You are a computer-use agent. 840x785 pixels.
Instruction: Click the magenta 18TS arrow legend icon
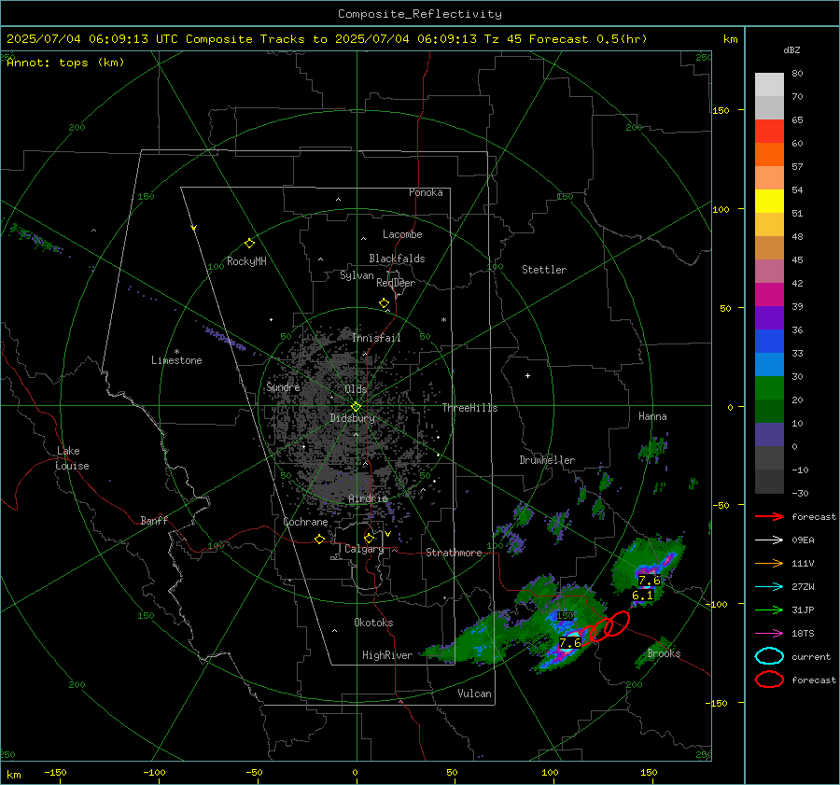click(x=769, y=634)
